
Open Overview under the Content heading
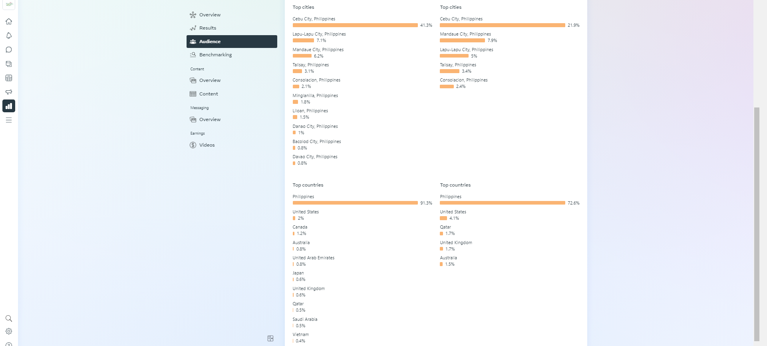232,80
